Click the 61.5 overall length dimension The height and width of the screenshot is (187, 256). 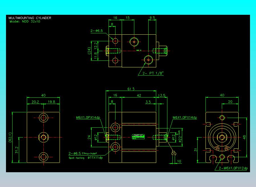coord(131,89)
